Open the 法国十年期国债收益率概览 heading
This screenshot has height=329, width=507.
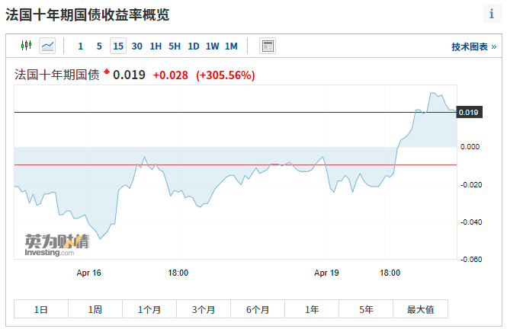88,14
